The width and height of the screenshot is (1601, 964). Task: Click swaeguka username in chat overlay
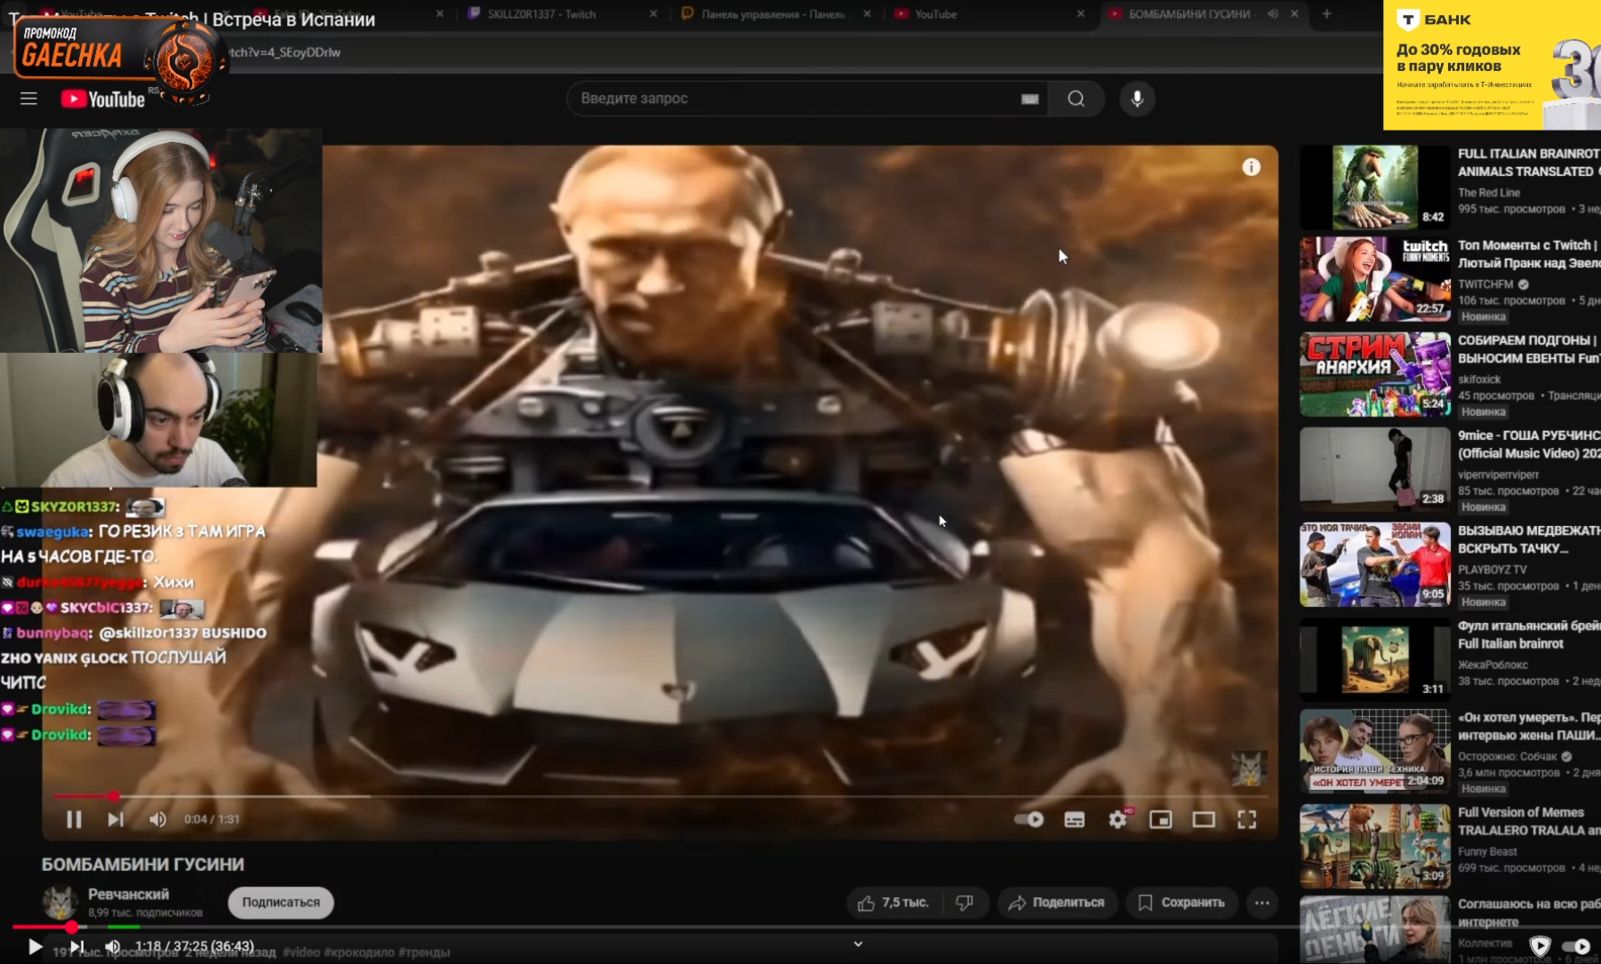tap(53, 531)
